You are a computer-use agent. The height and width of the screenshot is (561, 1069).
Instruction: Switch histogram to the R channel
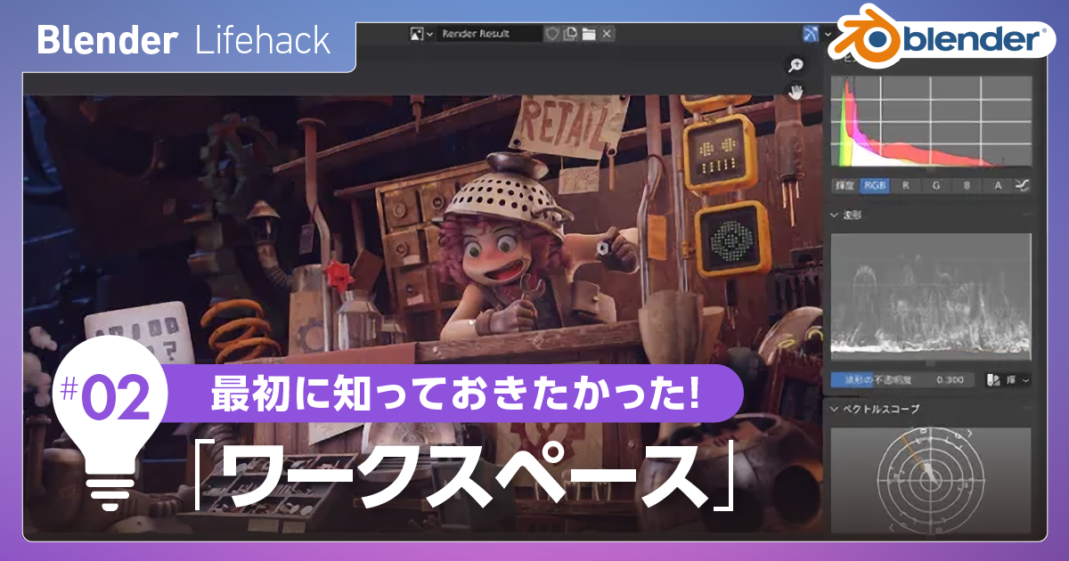(x=905, y=186)
